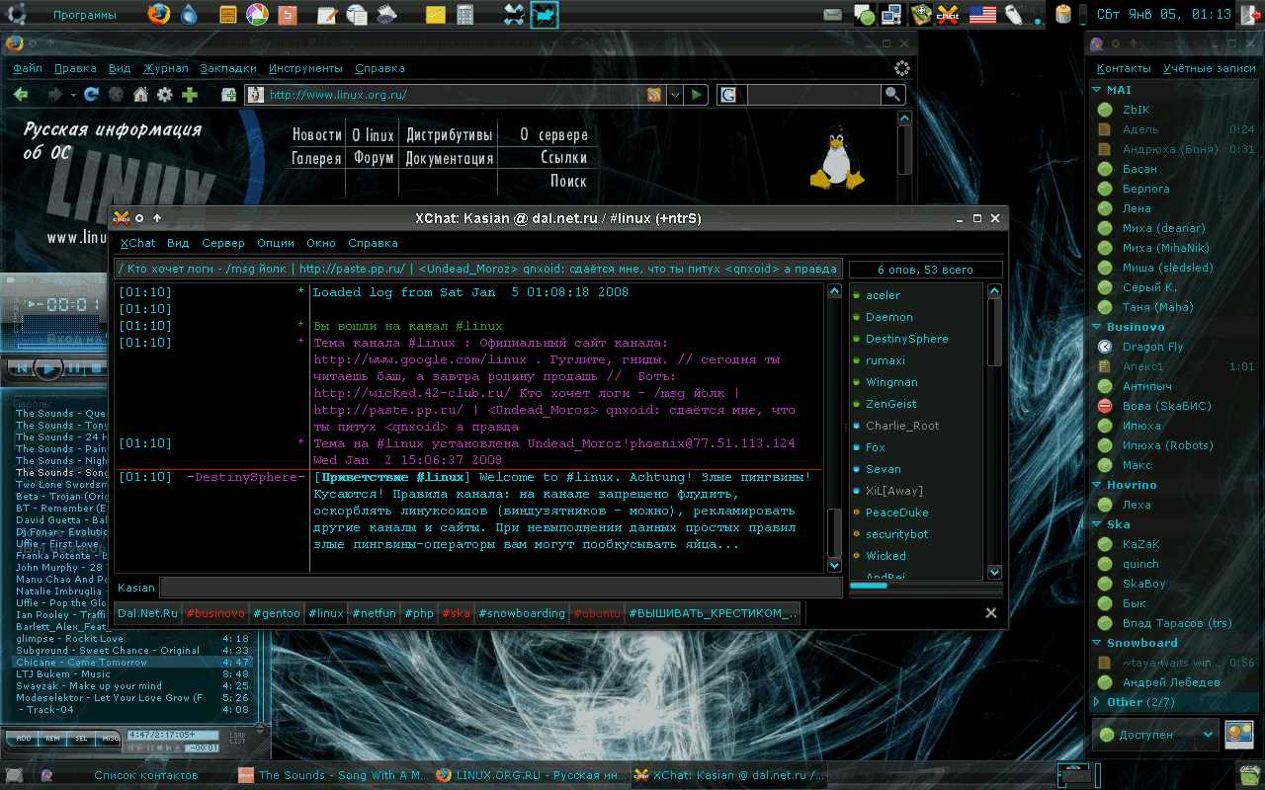Open the blue water-drop app in top panel
Viewport: 1265px width, 790px height.
tap(189, 15)
